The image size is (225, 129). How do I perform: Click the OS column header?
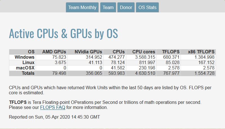31,52
